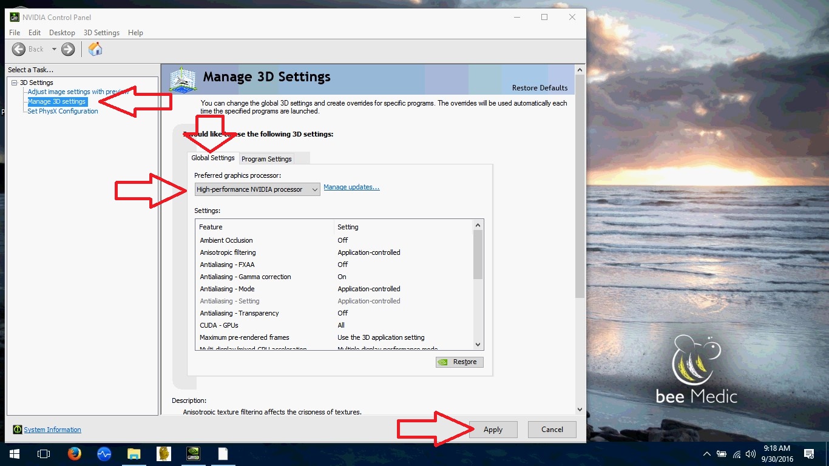Open File Explorer from the taskbar
Screen dimensions: 829x466
[134, 453]
